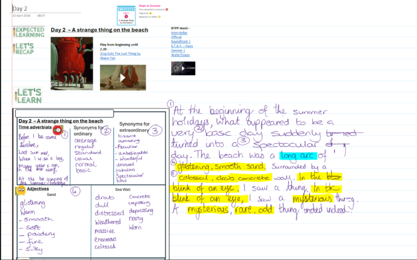Select the '08:07' page time
The image size is (417, 260).
tap(41, 16)
